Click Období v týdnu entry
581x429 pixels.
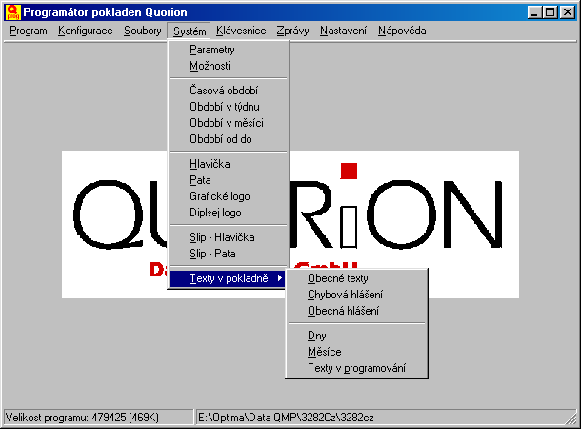229,107
